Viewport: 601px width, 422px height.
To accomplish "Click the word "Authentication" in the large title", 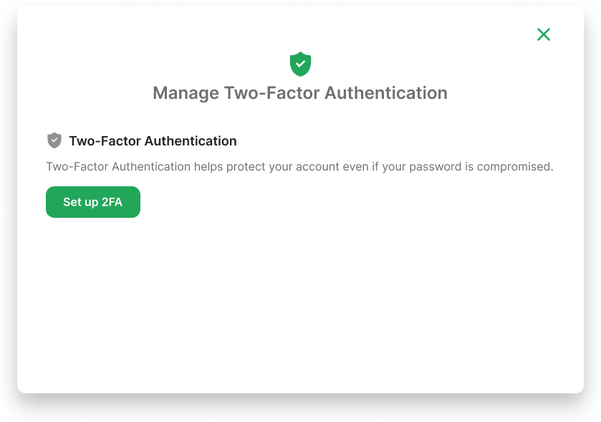I will (x=386, y=93).
